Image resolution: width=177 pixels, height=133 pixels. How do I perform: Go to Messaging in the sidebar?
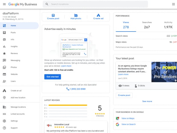tap(15, 60)
